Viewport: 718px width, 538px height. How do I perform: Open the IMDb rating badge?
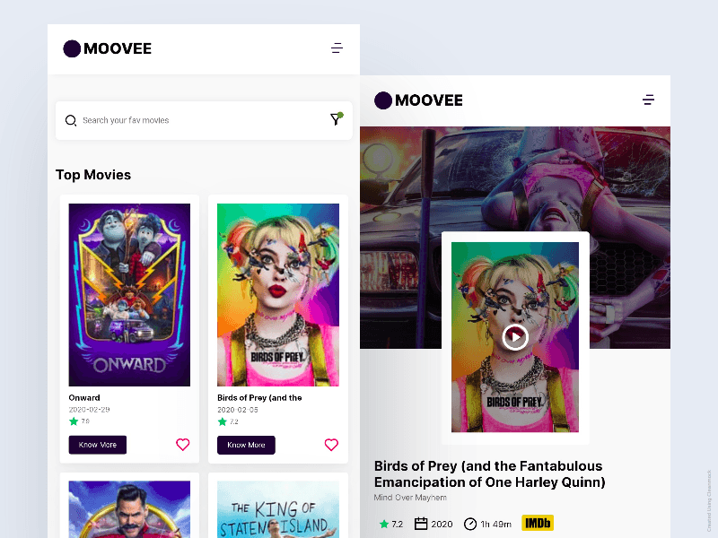[537, 523]
